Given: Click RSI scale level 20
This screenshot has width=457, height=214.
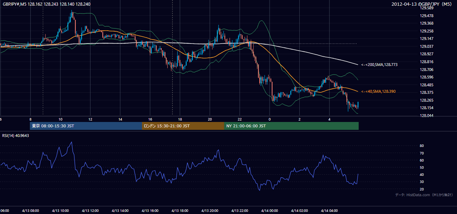Looking at the screenshot, I should click(x=422, y=189).
